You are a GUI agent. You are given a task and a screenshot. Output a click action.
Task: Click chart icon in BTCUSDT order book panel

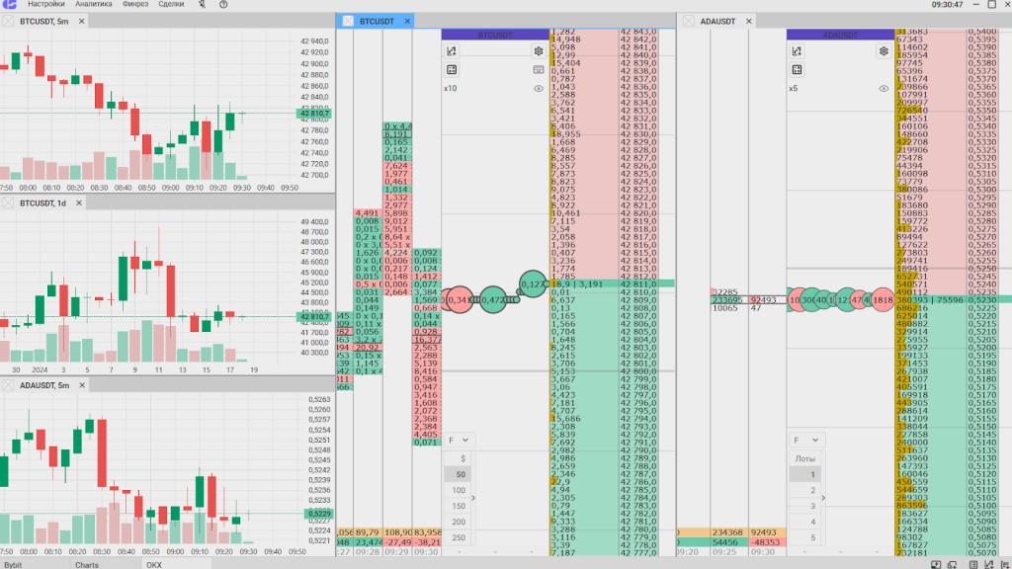452,51
